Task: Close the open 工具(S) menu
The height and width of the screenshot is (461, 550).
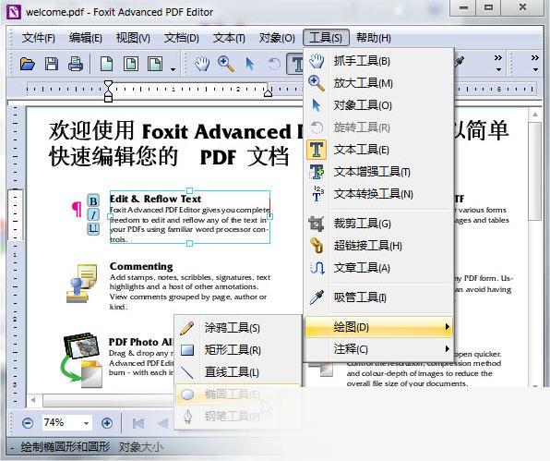Action: pyautogui.click(x=326, y=38)
